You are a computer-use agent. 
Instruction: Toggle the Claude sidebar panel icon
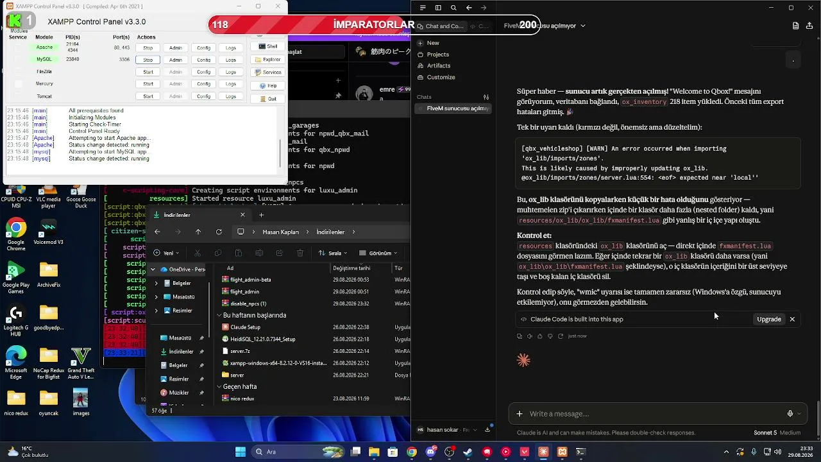[438, 8]
